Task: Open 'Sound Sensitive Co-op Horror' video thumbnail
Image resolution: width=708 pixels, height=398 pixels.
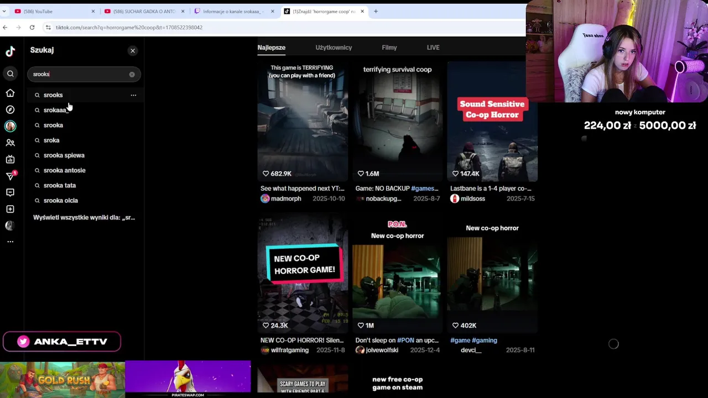Action: (492, 121)
